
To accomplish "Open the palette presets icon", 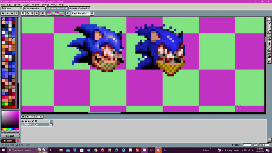I will pyautogui.click(x=12, y=13).
